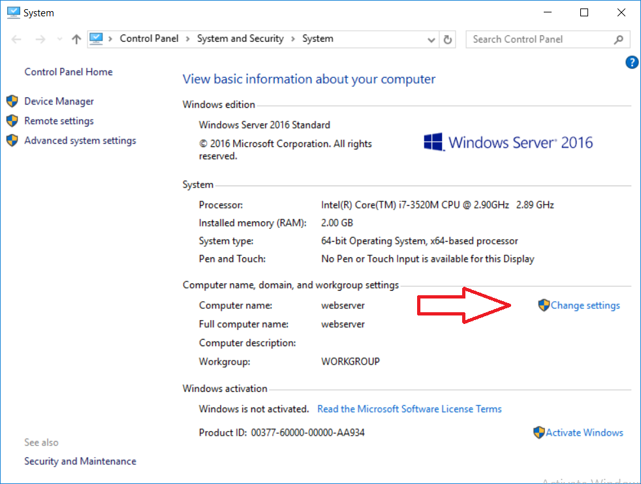
Task: Select System and Security breadcrumb
Action: (x=240, y=39)
